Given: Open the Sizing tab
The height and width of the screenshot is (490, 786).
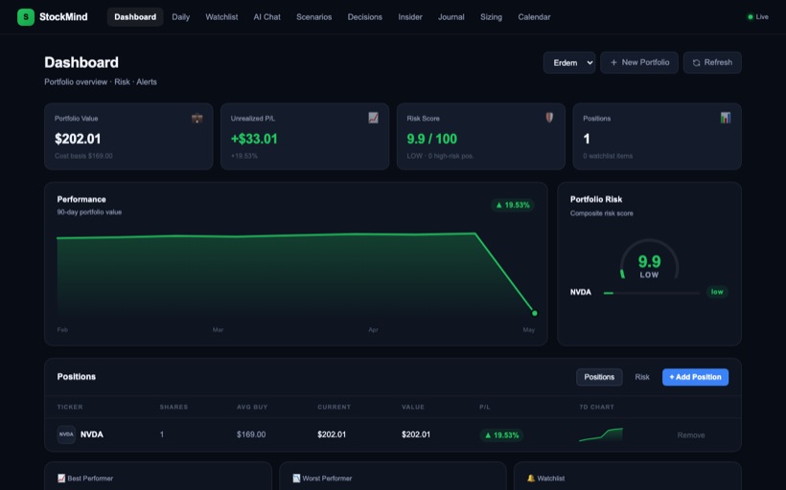Looking at the screenshot, I should point(491,17).
